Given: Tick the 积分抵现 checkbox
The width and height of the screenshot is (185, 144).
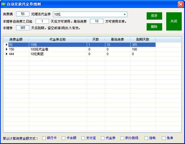Looking at the screenshot, I should tap(122, 138).
